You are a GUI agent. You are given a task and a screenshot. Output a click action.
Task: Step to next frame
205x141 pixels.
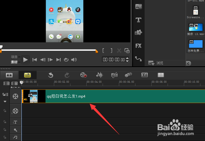[x=50, y=60]
